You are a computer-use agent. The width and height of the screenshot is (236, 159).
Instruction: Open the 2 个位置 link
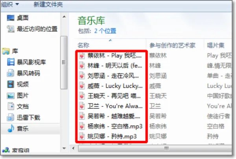coord(105,31)
